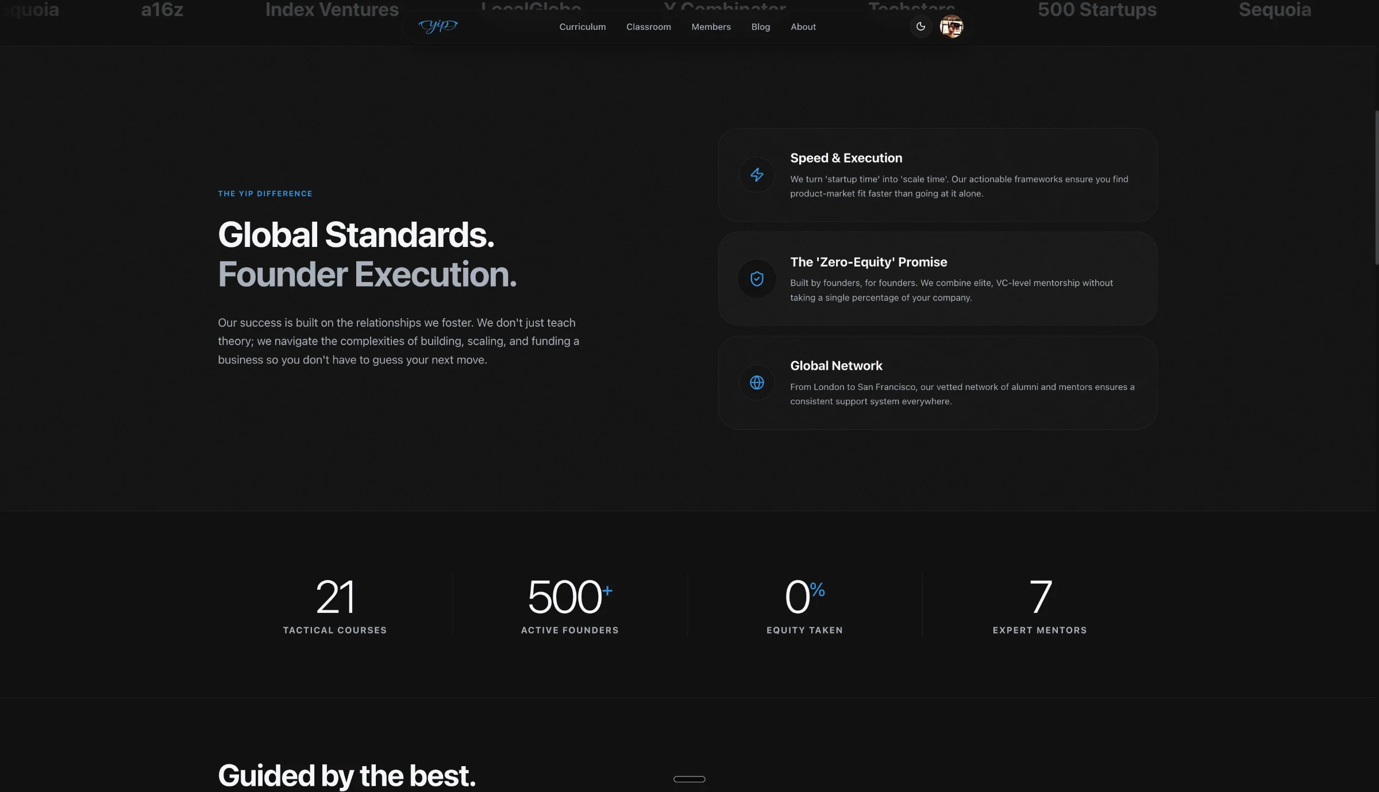Viewport: 1379px width, 792px height.
Task: Click the From London to San Francisco description
Action: (962, 394)
